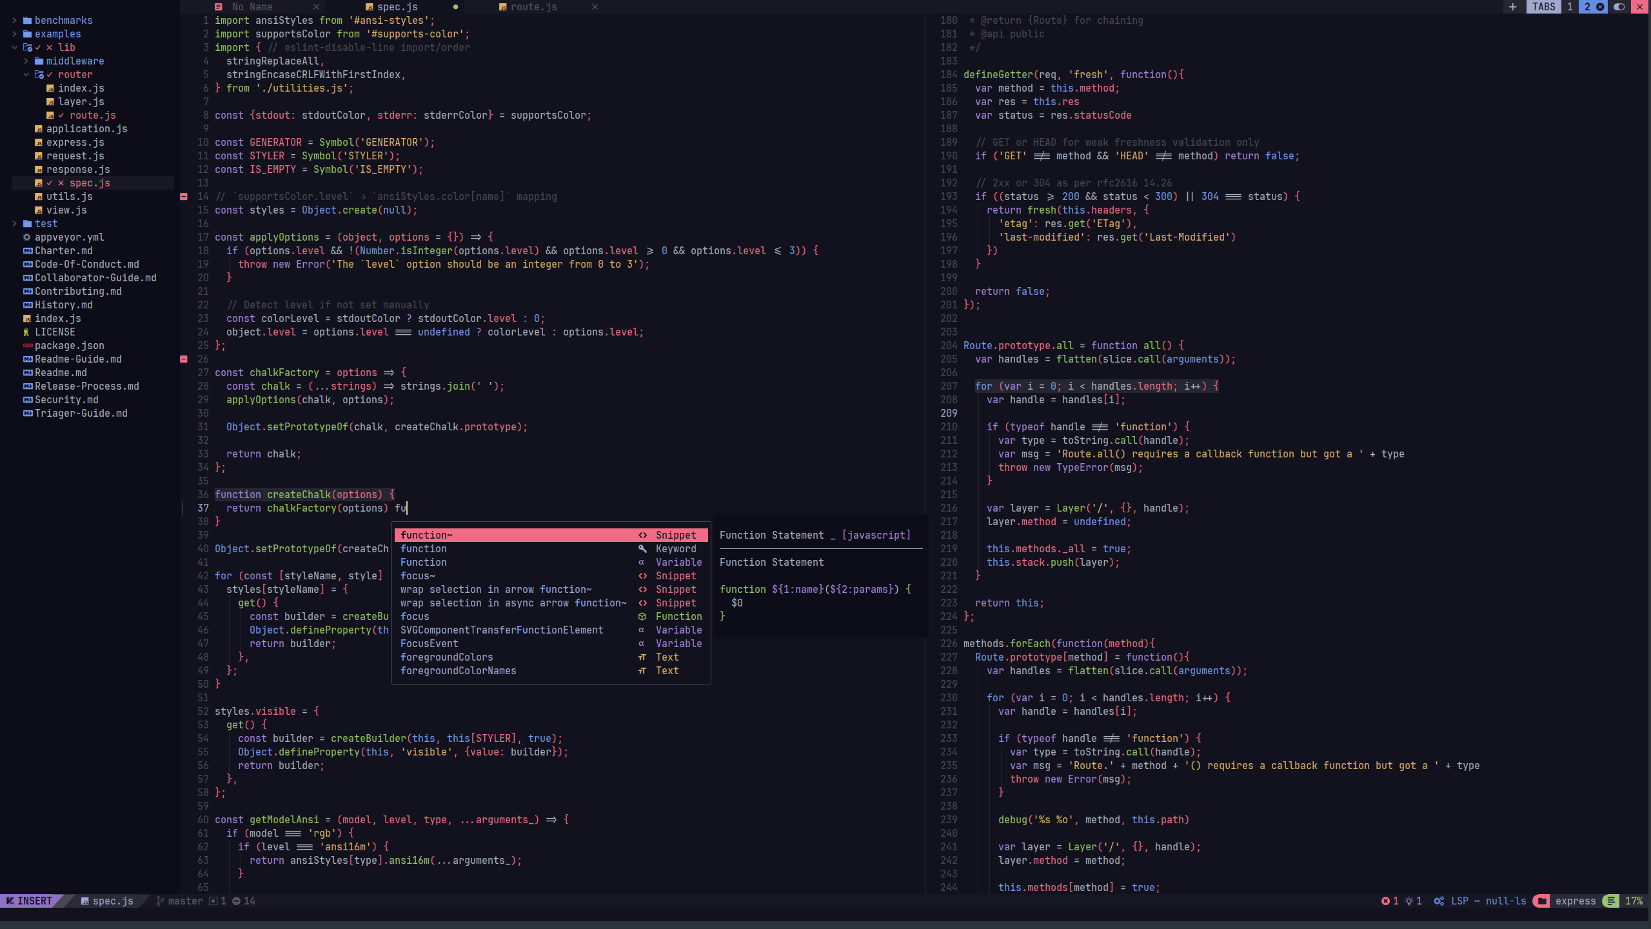Click the express folder icon in statusline
The height and width of the screenshot is (929, 1651).
(x=1542, y=901)
